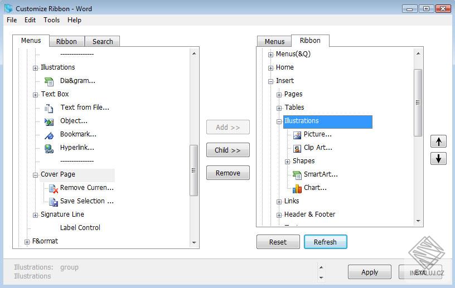This screenshot has width=455, height=288.
Task: Click left tree scrollbar thumb
Action: point(194,170)
